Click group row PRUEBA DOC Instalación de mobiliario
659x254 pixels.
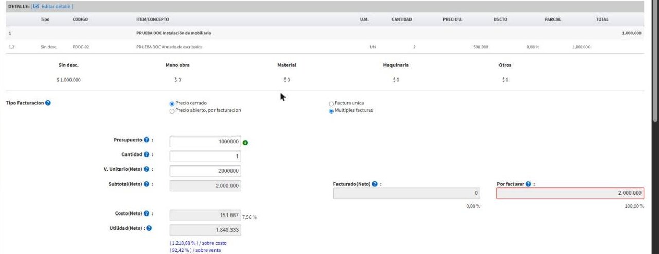pyautogui.click(x=325, y=33)
